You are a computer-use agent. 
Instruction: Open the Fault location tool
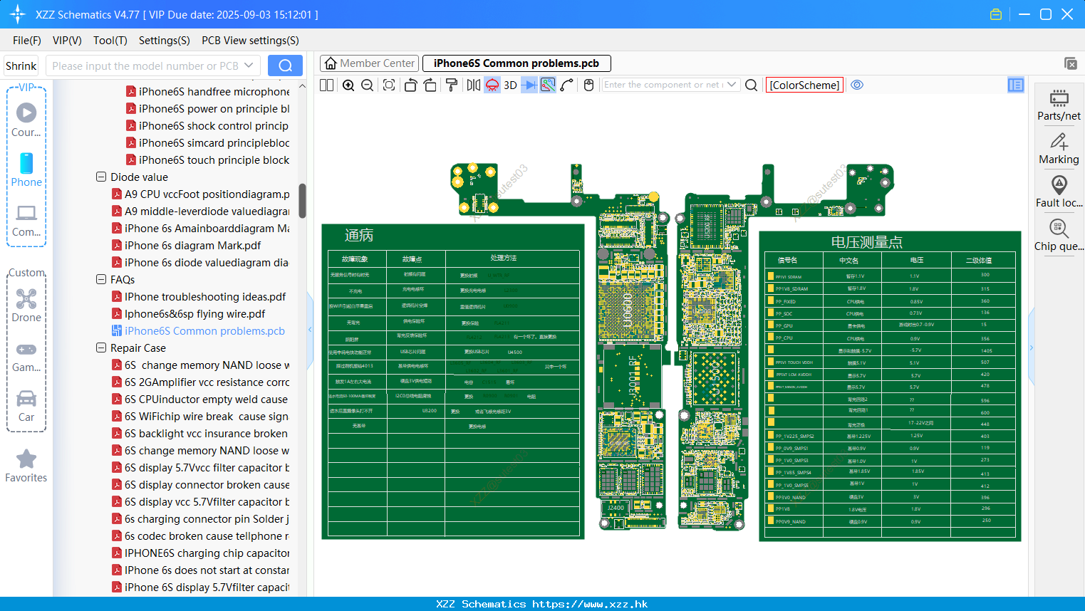[1059, 192]
